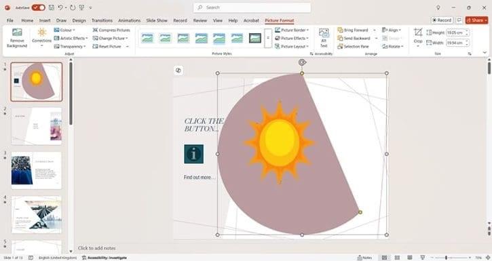
Task: Select the Remove Background tool
Action: (x=17, y=38)
